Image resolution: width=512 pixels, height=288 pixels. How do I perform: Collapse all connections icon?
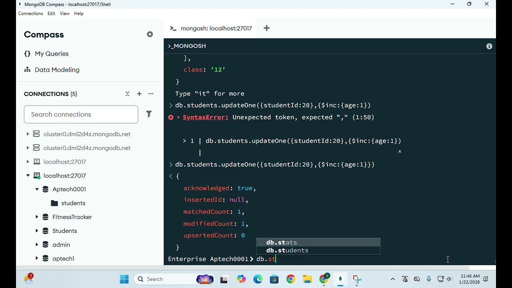point(127,94)
